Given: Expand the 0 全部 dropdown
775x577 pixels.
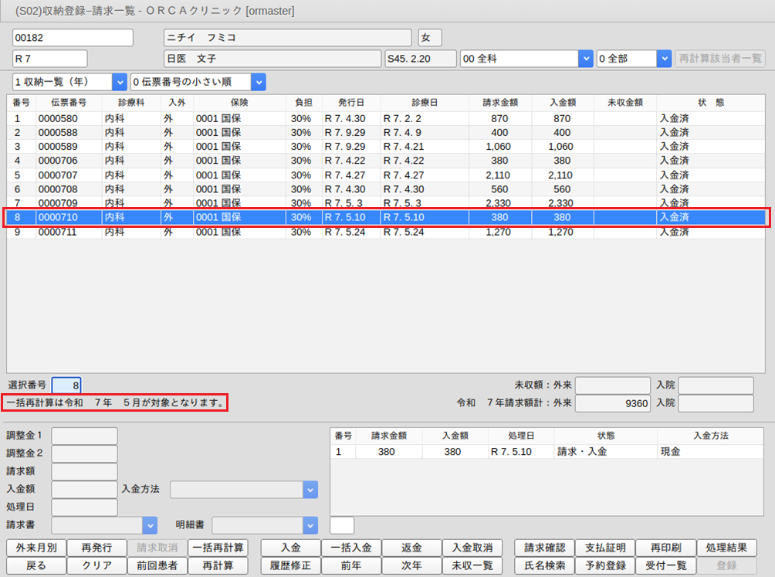Looking at the screenshot, I should [x=663, y=59].
